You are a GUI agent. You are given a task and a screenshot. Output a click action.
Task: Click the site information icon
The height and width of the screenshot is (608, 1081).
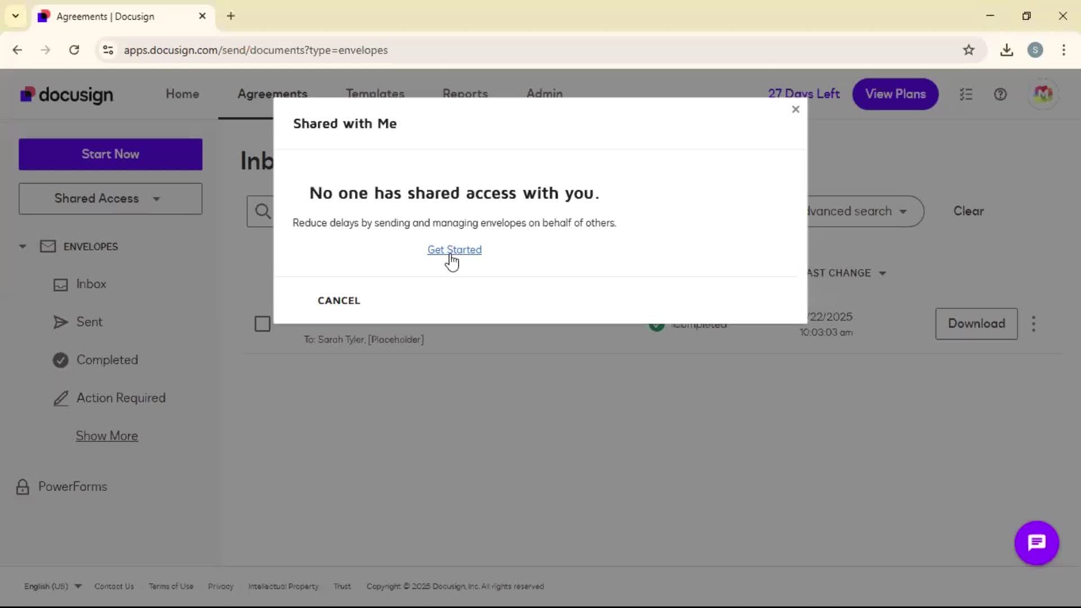108,50
